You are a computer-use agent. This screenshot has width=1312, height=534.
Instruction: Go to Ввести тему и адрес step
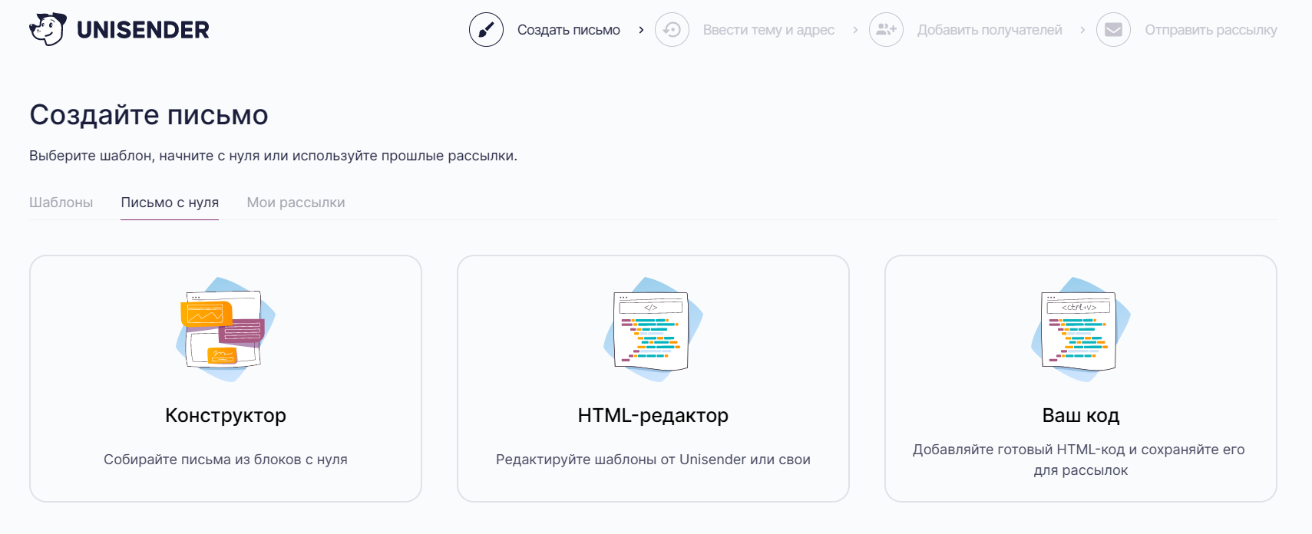point(768,30)
